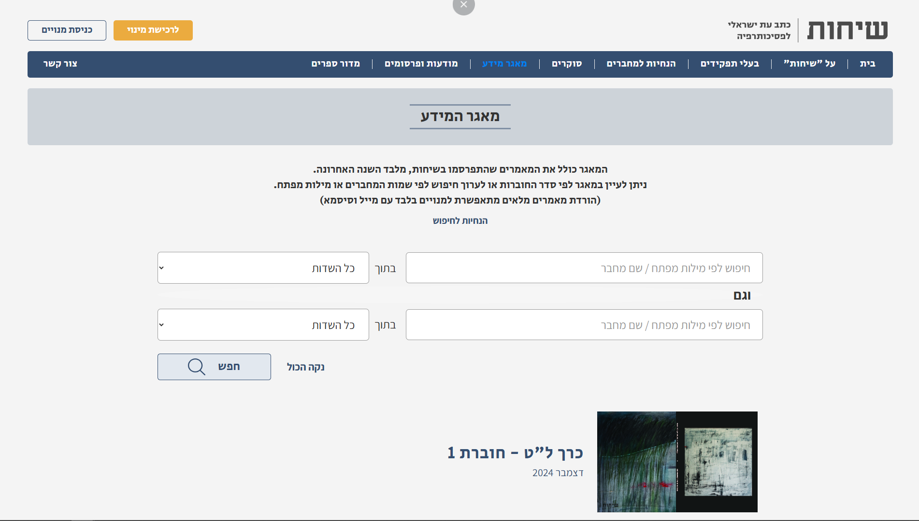Click the second keyword search input field
This screenshot has width=919, height=521.
coord(584,325)
